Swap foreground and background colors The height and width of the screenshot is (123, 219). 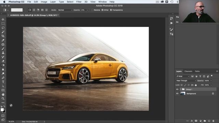4,106
